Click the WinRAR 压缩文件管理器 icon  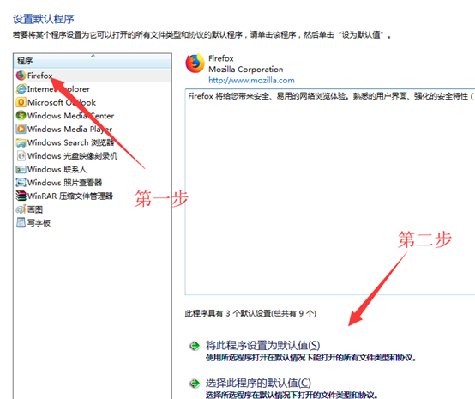[21, 196]
